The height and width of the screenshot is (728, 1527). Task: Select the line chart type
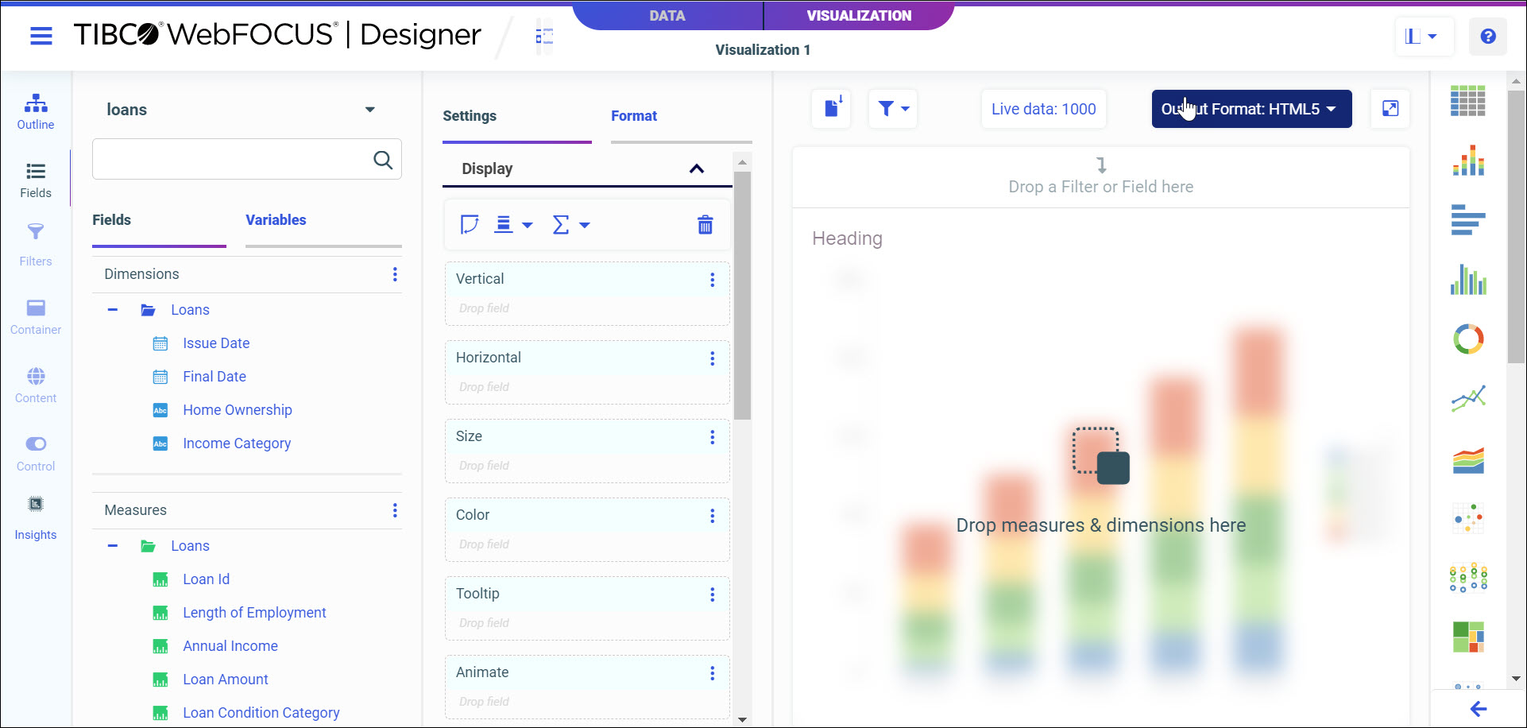(x=1468, y=398)
